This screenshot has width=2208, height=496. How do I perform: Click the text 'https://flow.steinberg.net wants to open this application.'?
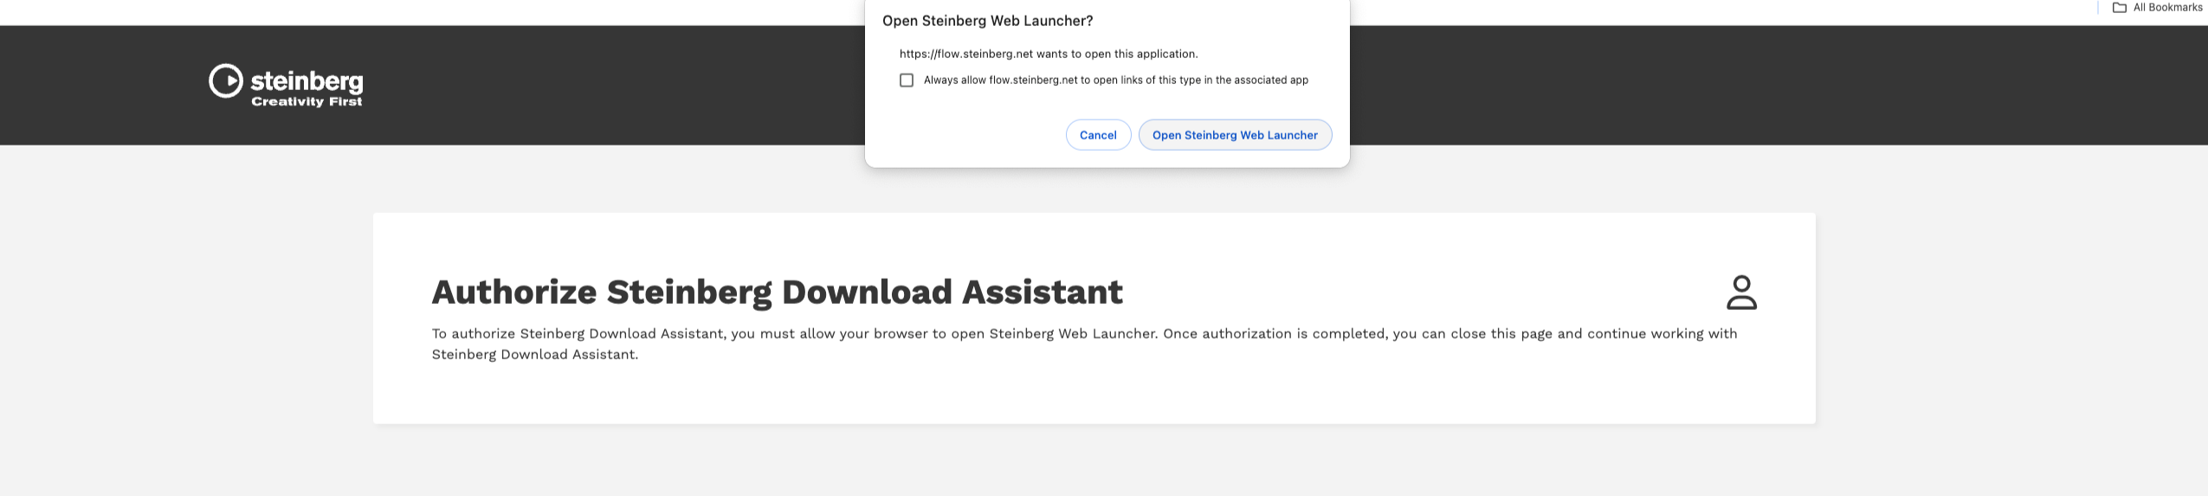(1049, 54)
